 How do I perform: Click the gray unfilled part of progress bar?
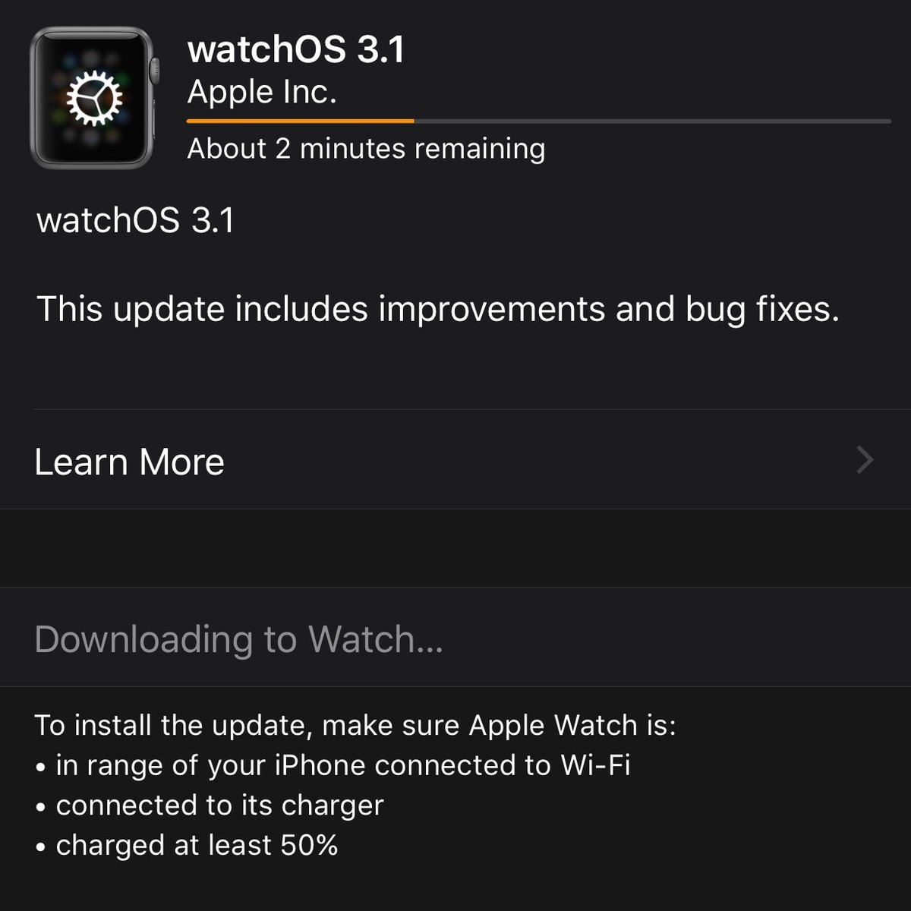(652, 121)
